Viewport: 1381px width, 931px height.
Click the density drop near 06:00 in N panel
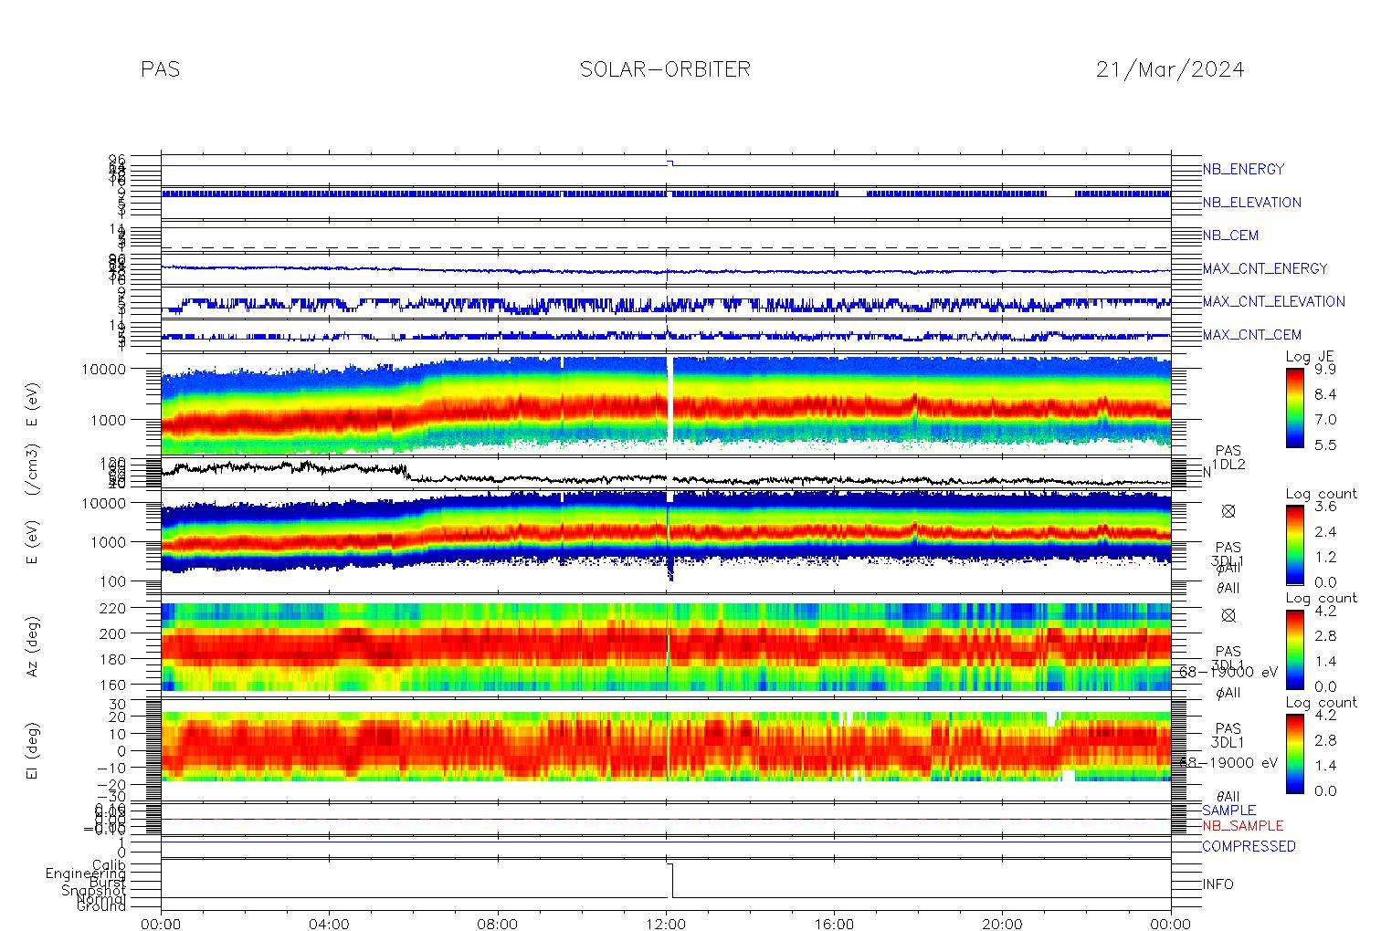[406, 473]
